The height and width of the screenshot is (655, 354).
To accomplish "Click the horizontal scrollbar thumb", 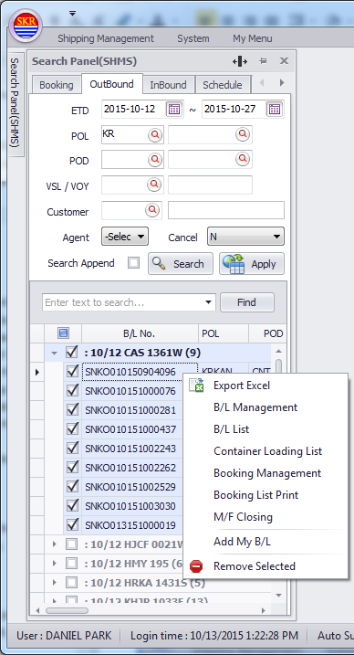I will 67,611.
